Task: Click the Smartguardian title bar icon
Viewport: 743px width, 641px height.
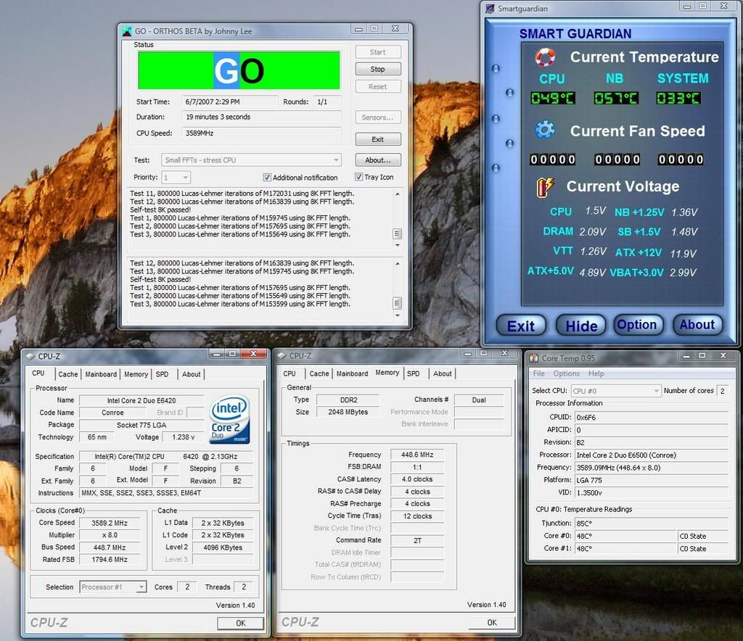Action: [x=489, y=9]
